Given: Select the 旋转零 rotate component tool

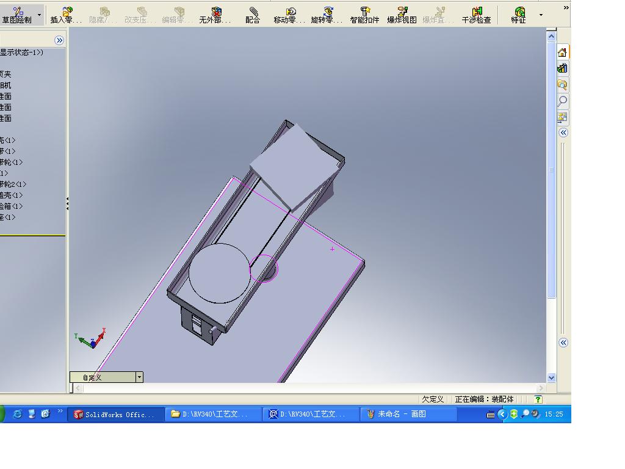Looking at the screenshot, I should click(327, 15).
